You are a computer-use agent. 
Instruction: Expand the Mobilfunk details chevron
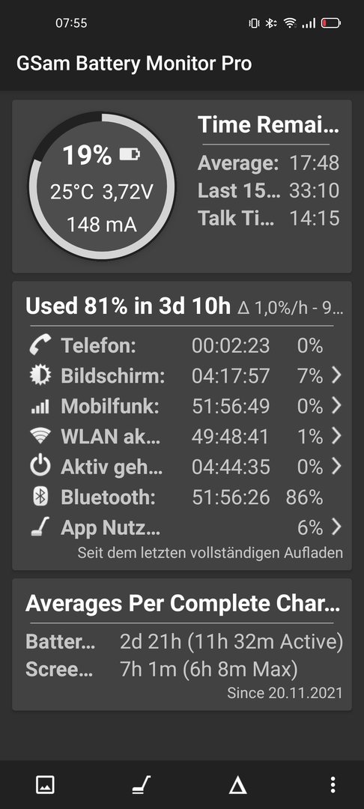point(336,406)
